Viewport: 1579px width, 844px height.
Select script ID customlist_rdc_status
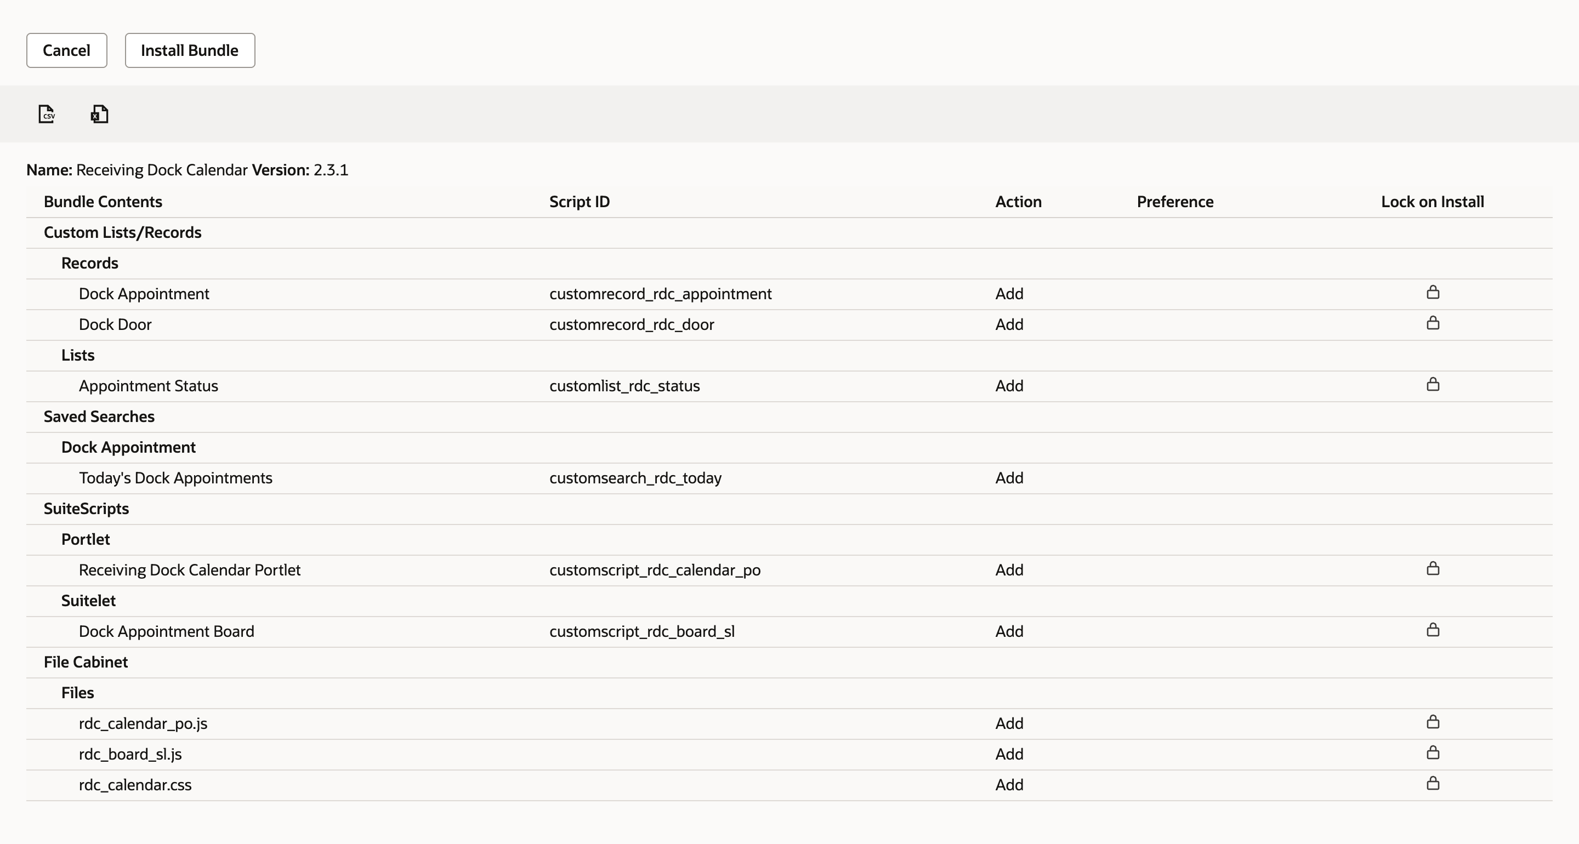tap(624, 385)
